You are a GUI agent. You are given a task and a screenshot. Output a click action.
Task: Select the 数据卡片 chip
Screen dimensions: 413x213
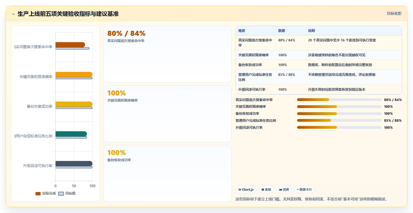[304, 189]
